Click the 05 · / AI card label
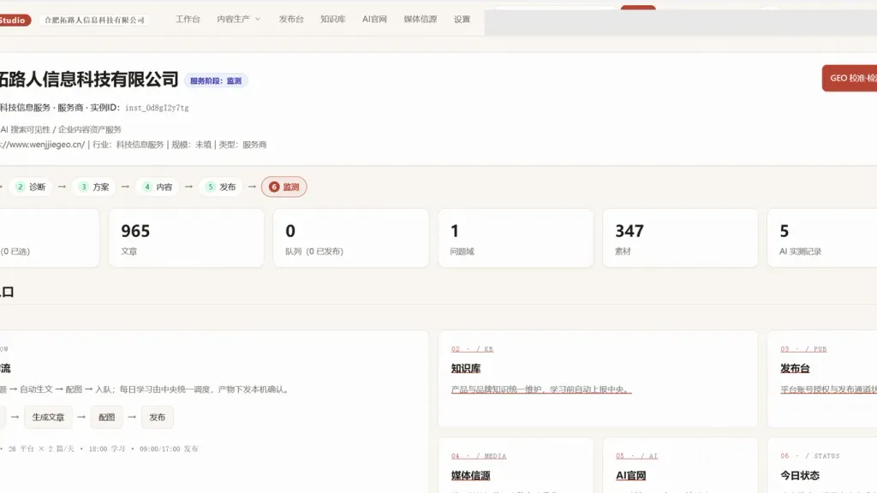Viewport: 877px width, 493px height. pos(636,456)
